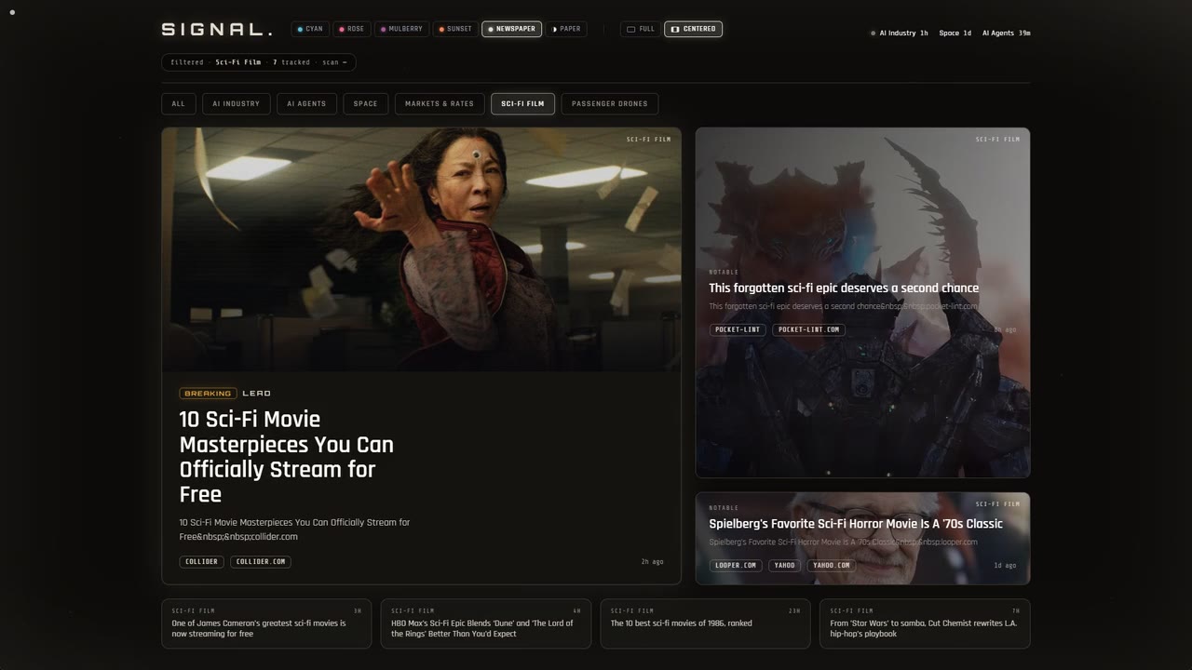The image size is (1192, 670).
Task: Open the Space 1d trending item
Action: 955,33
